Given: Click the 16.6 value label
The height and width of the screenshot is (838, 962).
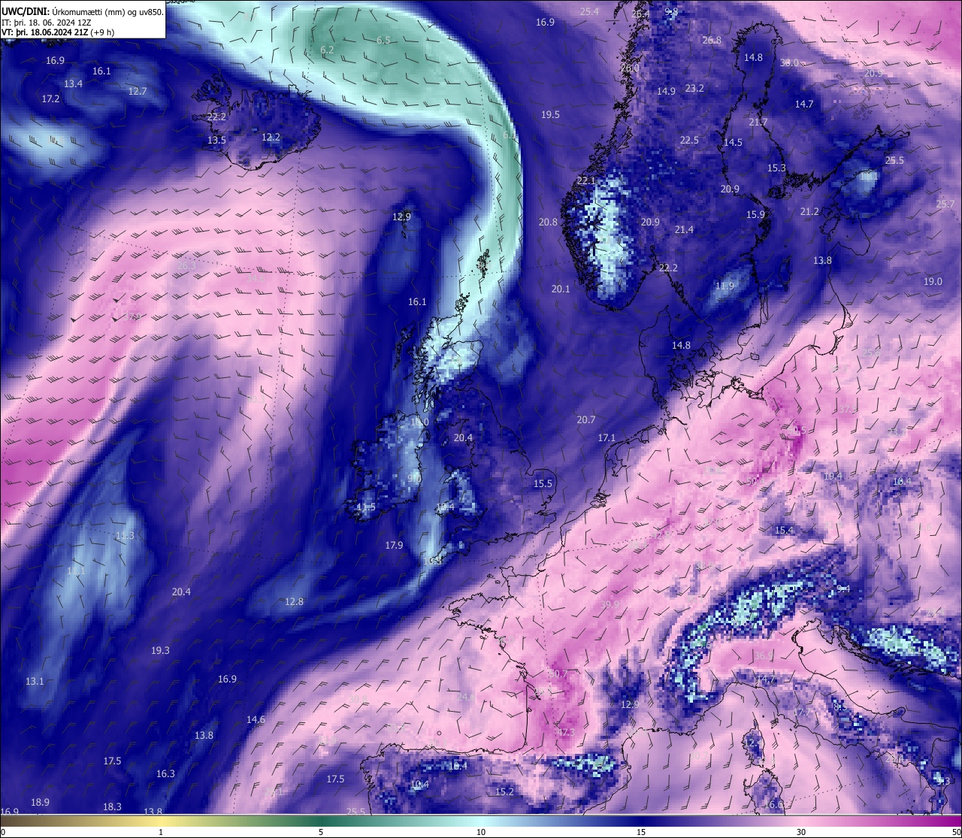Looking at the screenshot, I should 773,805.
